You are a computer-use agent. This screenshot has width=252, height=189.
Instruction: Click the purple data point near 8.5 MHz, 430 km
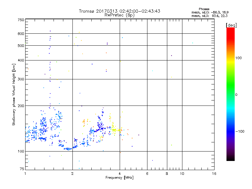[171, 56]
